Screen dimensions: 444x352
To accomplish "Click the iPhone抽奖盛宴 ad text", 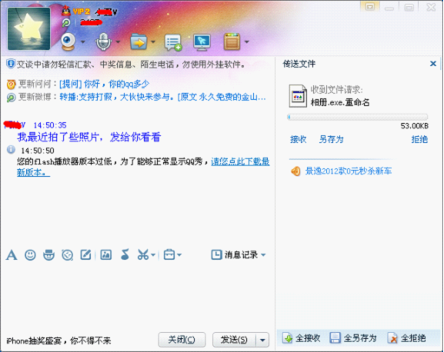I will pyautogui.click(x=58, y=341).
